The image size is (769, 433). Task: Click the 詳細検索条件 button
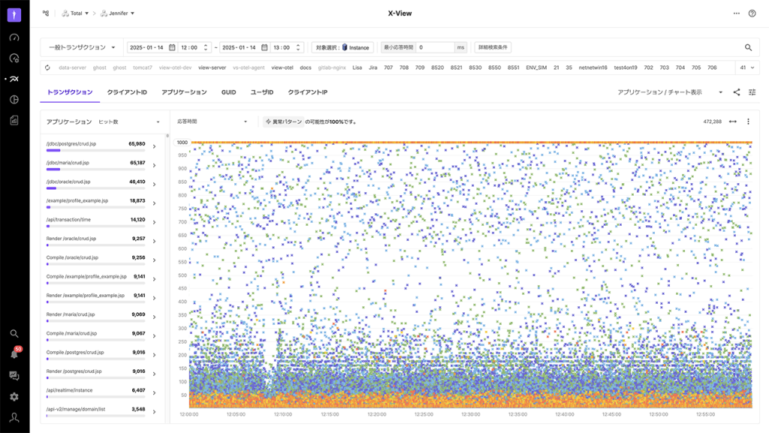pos(493,47)
